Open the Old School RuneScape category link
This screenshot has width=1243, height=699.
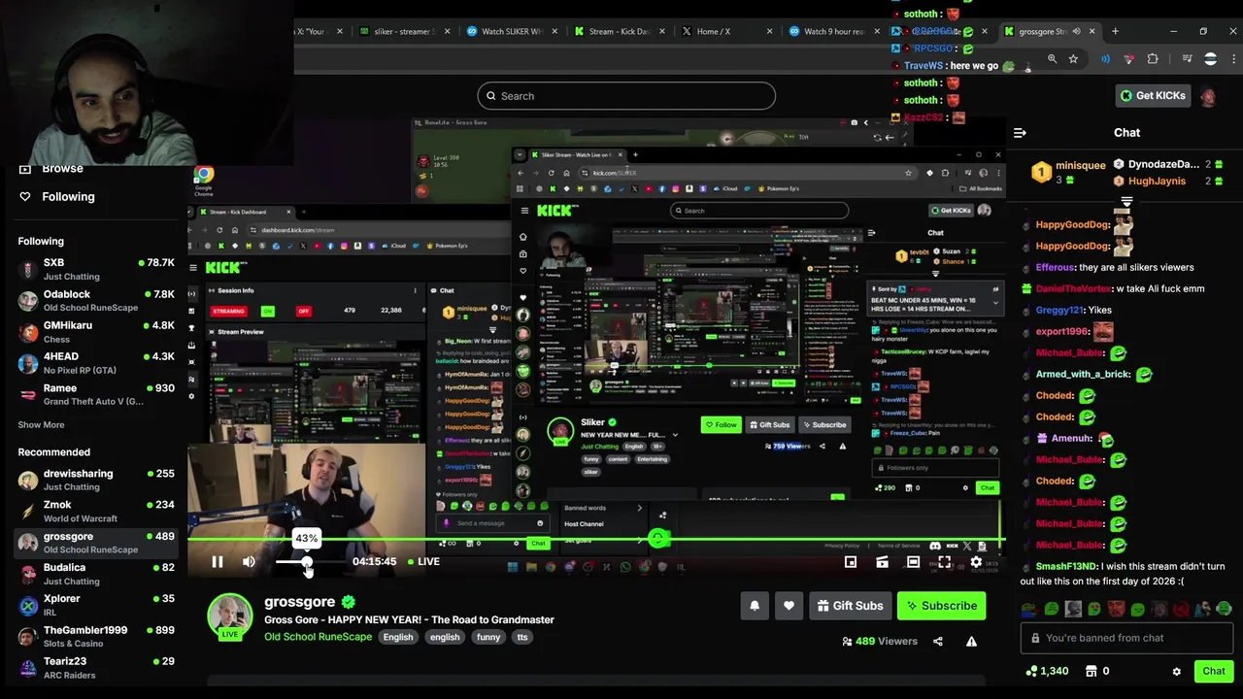coord(318,637)
